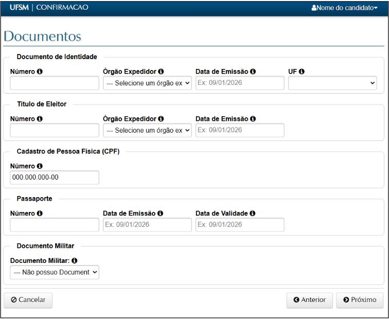Open the UF state dropdown
389x319 pixels.
click(x=332, y=83)
